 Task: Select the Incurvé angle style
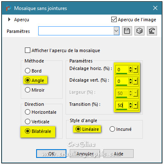(112, 129)
